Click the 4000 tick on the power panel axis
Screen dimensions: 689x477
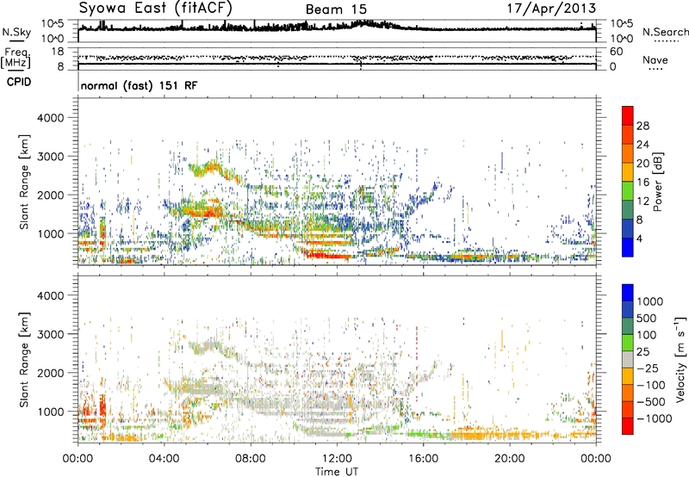coord(50,118)
